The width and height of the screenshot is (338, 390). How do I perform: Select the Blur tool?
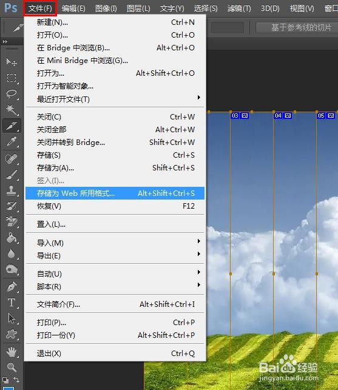tap(12, 254)
